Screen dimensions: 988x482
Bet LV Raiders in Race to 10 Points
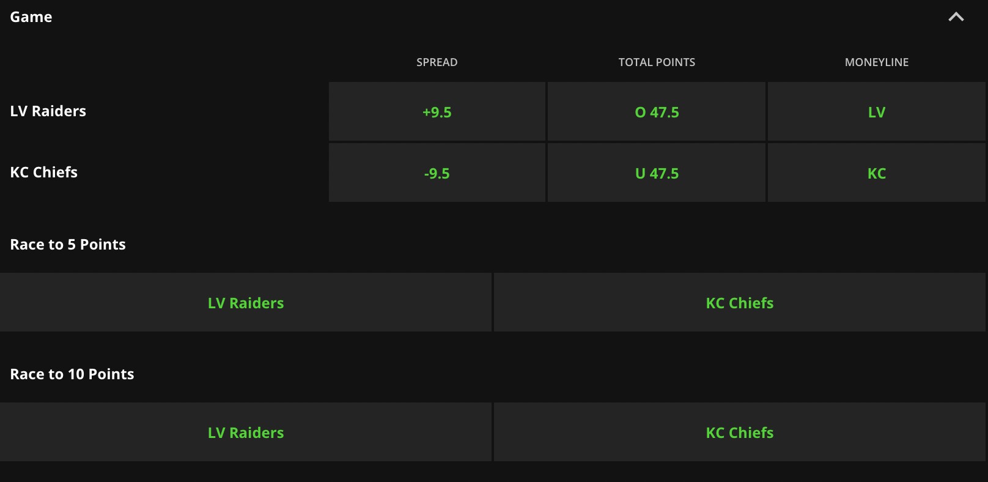tap(246, 432)
